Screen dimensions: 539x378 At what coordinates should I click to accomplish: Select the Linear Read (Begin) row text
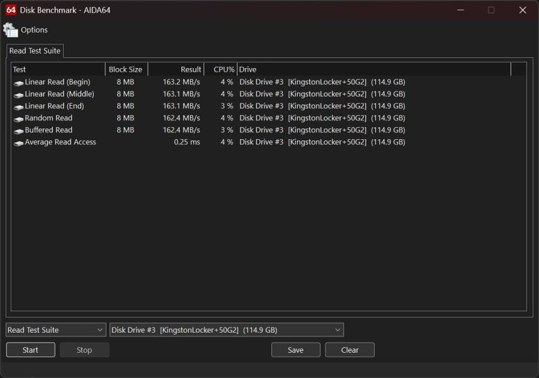(x=57, y=82)
